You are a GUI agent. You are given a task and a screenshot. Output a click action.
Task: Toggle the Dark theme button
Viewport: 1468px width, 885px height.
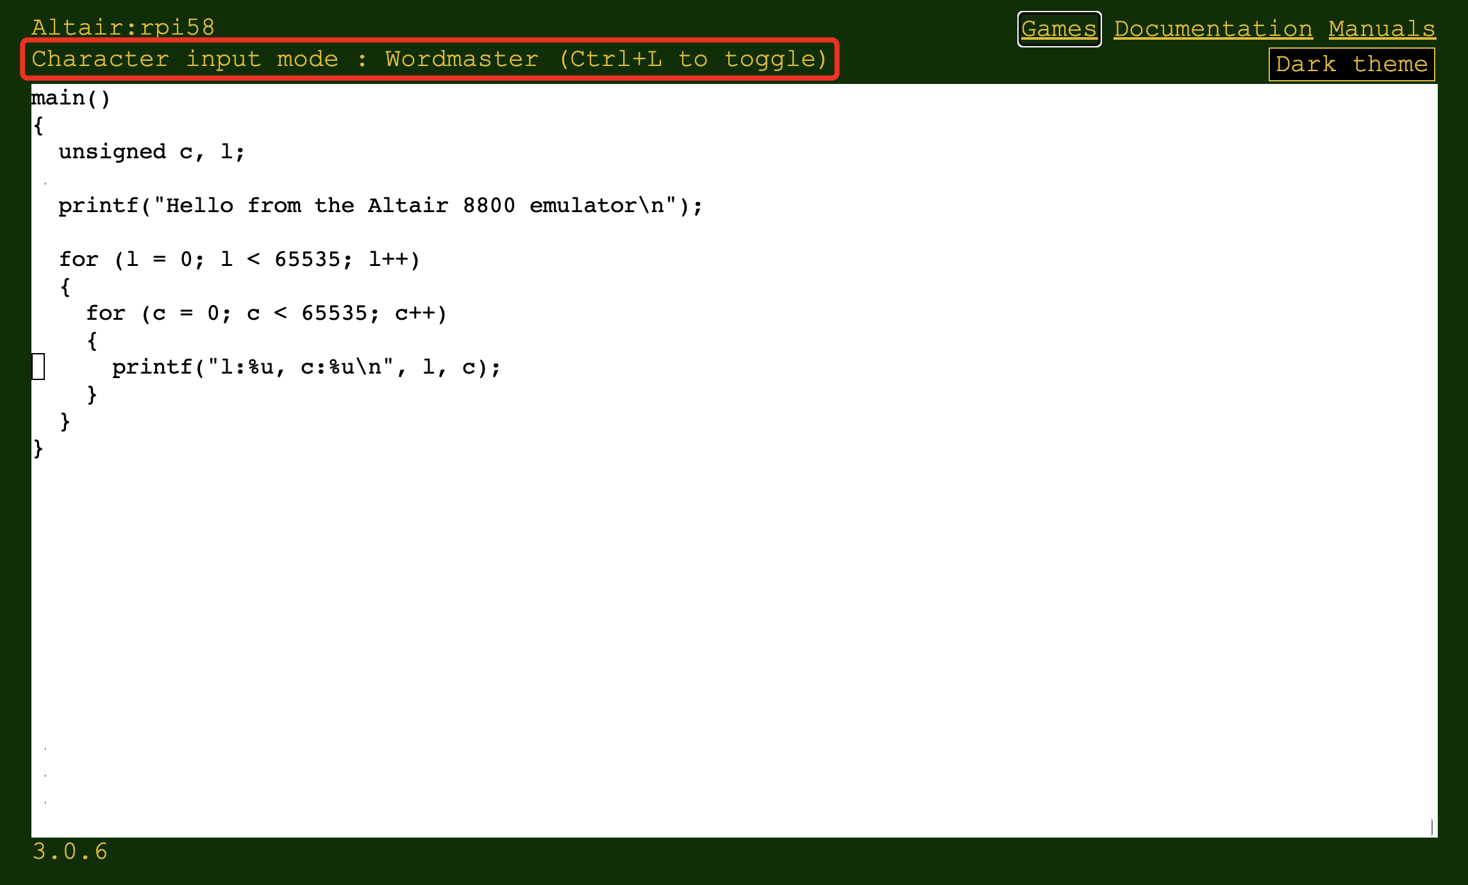click(1351, 64)
